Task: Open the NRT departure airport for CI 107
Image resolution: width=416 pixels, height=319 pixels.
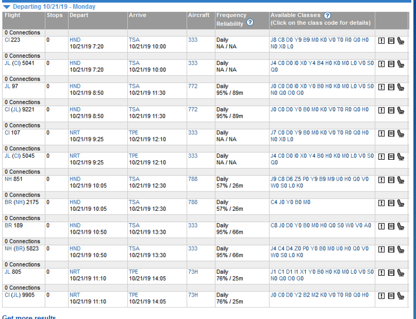Action: click(75, 133)
